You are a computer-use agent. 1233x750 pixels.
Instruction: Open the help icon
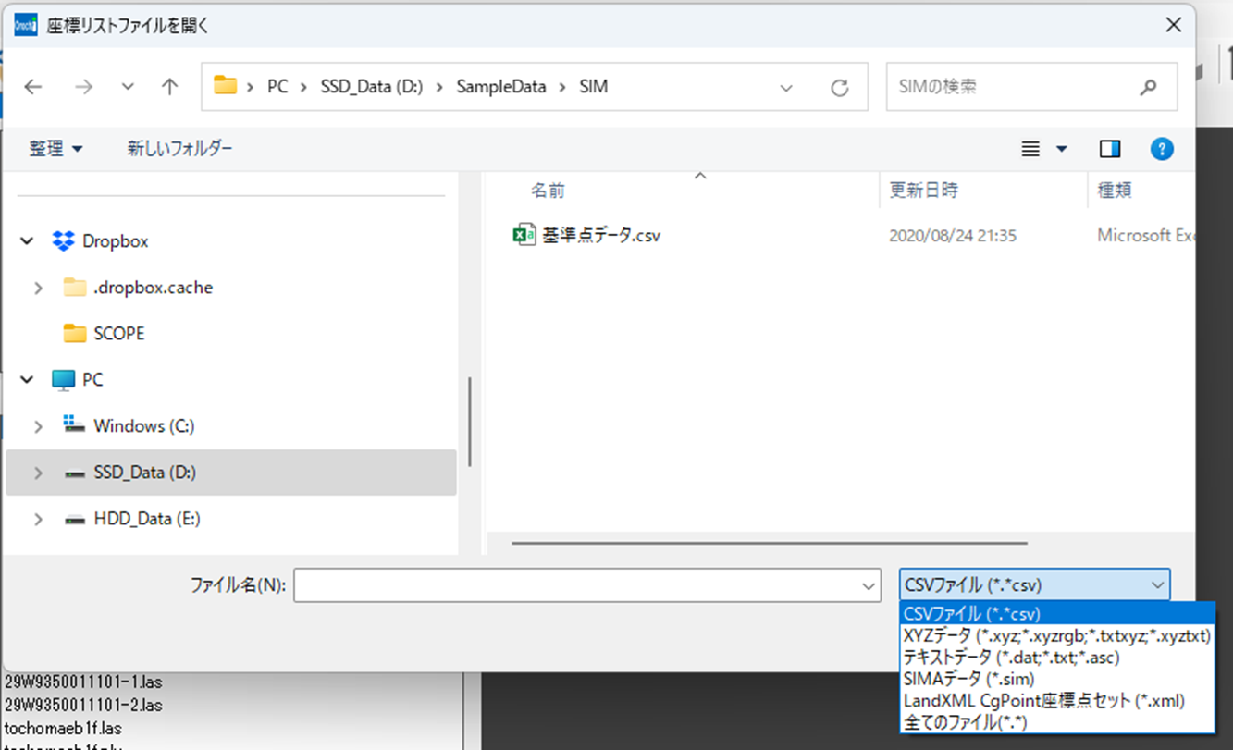[1162, 149]
